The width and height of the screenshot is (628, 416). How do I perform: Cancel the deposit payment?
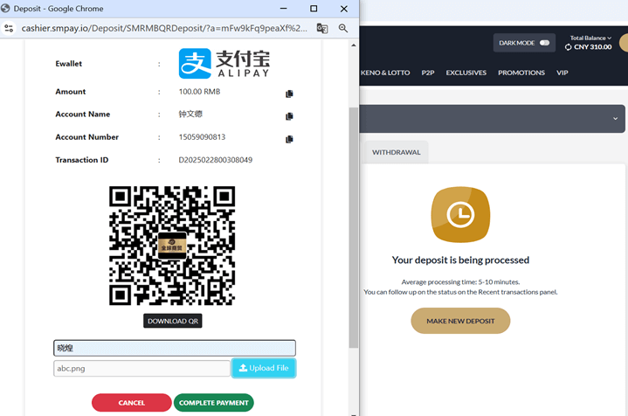131,402
